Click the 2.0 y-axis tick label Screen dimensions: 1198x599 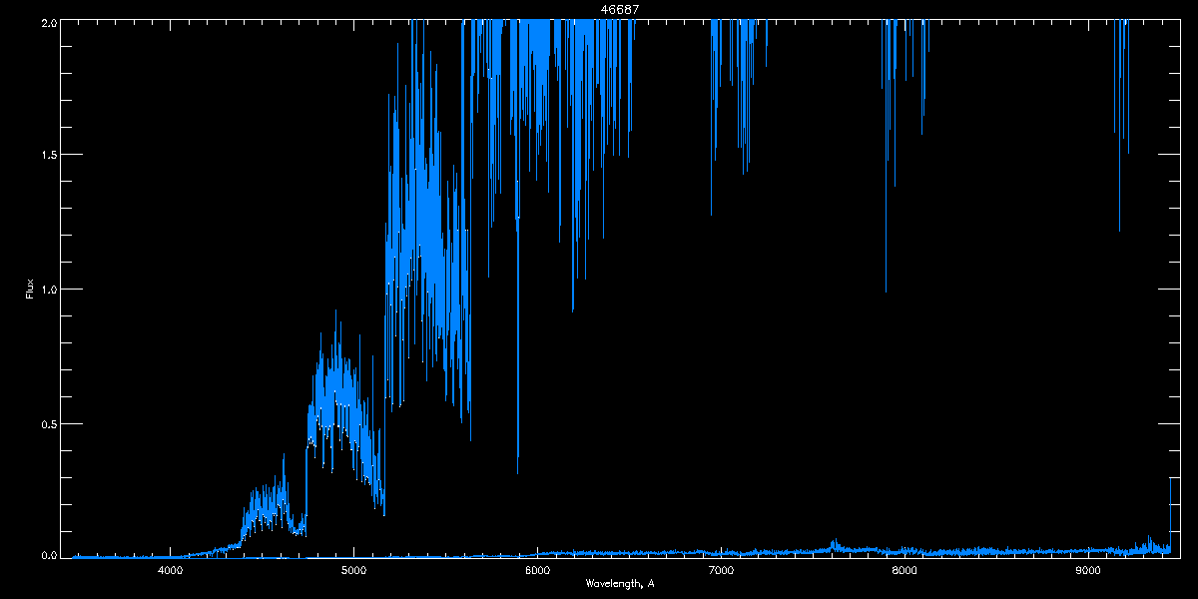tap(47, 22)
